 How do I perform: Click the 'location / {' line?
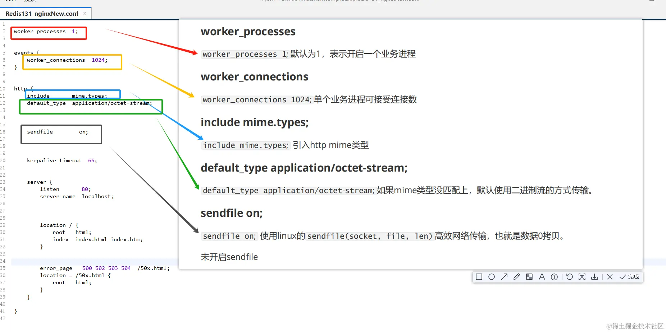[x=59, y=225]
